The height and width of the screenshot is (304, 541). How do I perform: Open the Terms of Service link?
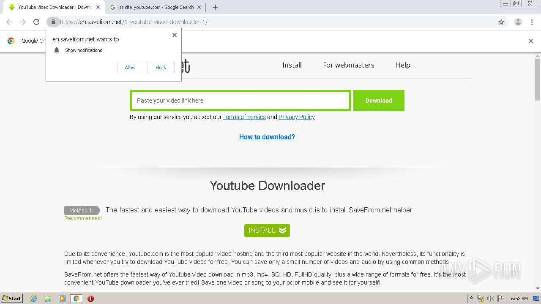click(244, 117)
